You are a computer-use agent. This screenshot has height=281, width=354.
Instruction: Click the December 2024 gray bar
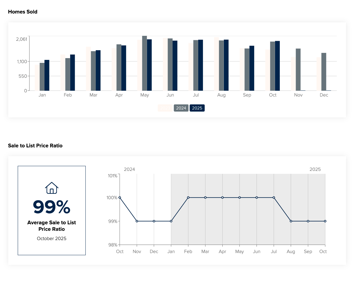(324, 72)
